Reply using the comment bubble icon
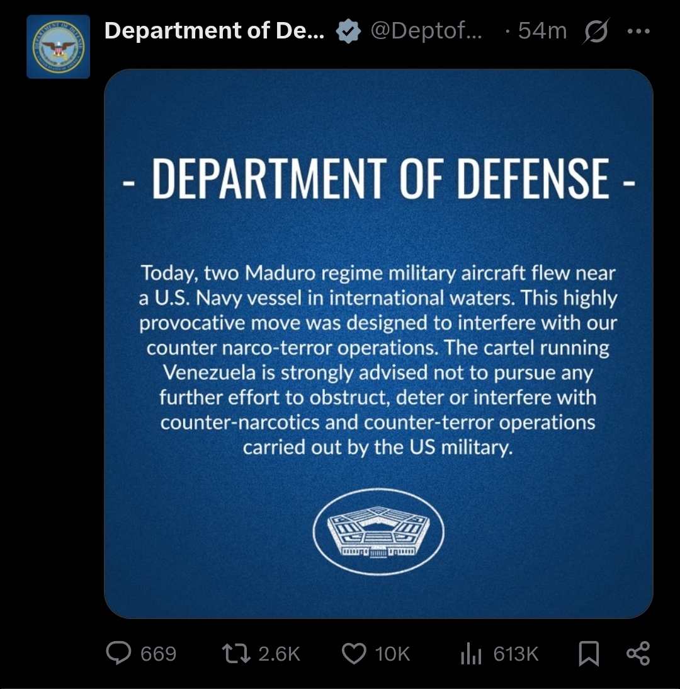680x689 pixels. pos(118,654)
